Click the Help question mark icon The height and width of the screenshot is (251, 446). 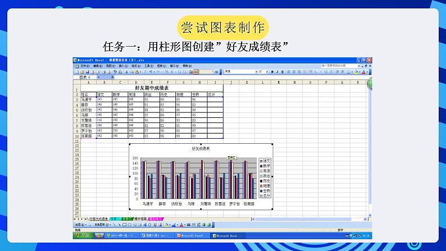pyautogui.click(x=216, y=72)
